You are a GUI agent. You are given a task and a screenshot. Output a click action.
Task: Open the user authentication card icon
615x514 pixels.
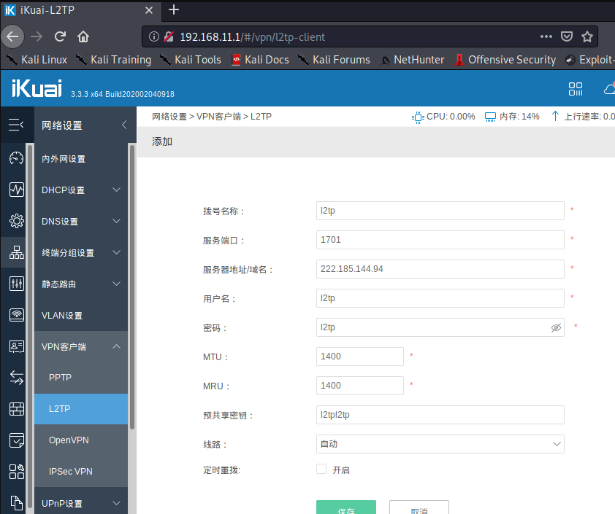(17, 346)
